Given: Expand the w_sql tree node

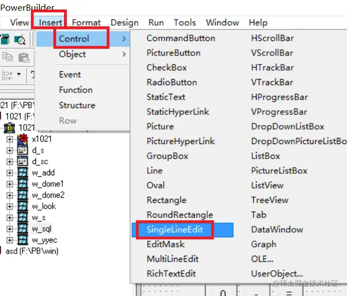Looking at the screenshot, I should 10,229.
